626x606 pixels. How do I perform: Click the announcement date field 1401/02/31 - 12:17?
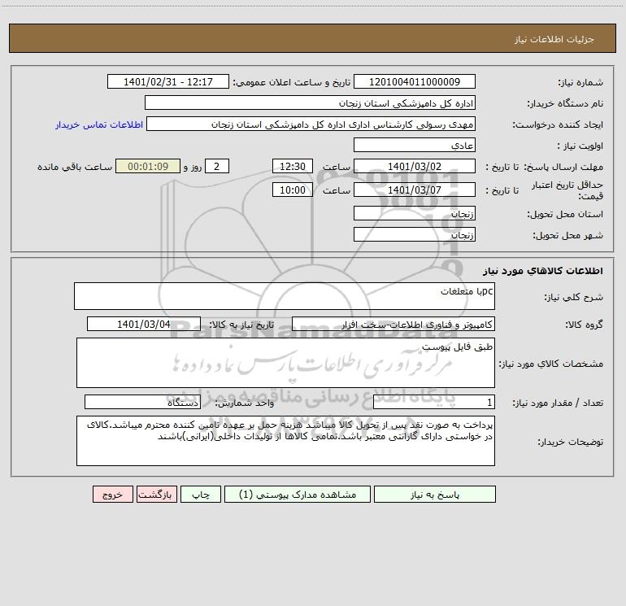[x=168, y=81]
